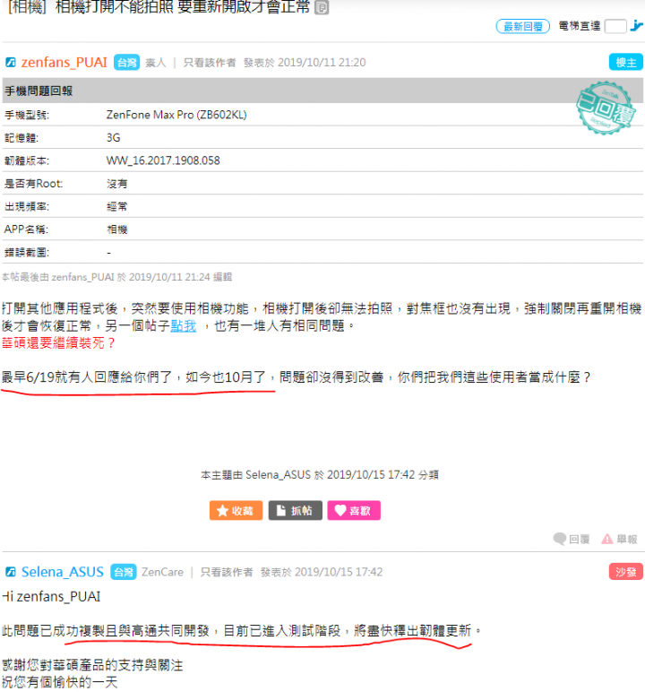This screenshot has height=692, width=645.
Task: Click the jump arrow icon beside 電梯直達
Action: [636, 26]
